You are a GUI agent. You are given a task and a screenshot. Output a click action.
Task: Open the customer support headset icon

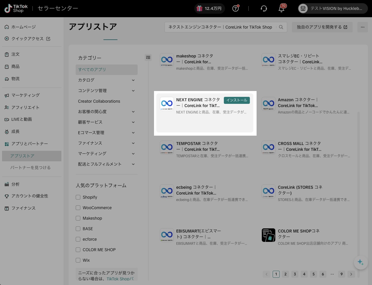click(x=264, y=8)
